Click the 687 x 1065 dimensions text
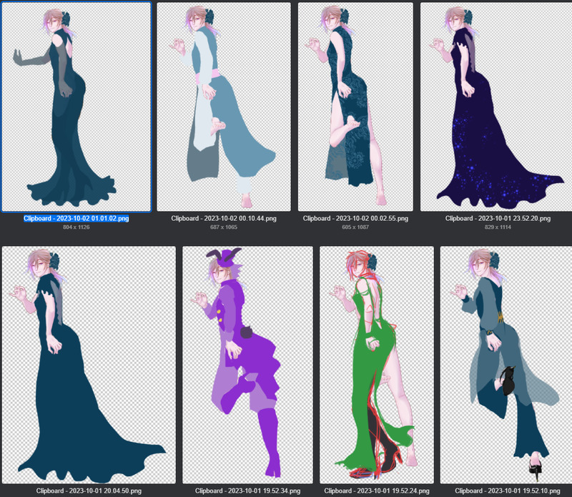The height and width of the screenshot is (497, 572). (x=223, y=228)
